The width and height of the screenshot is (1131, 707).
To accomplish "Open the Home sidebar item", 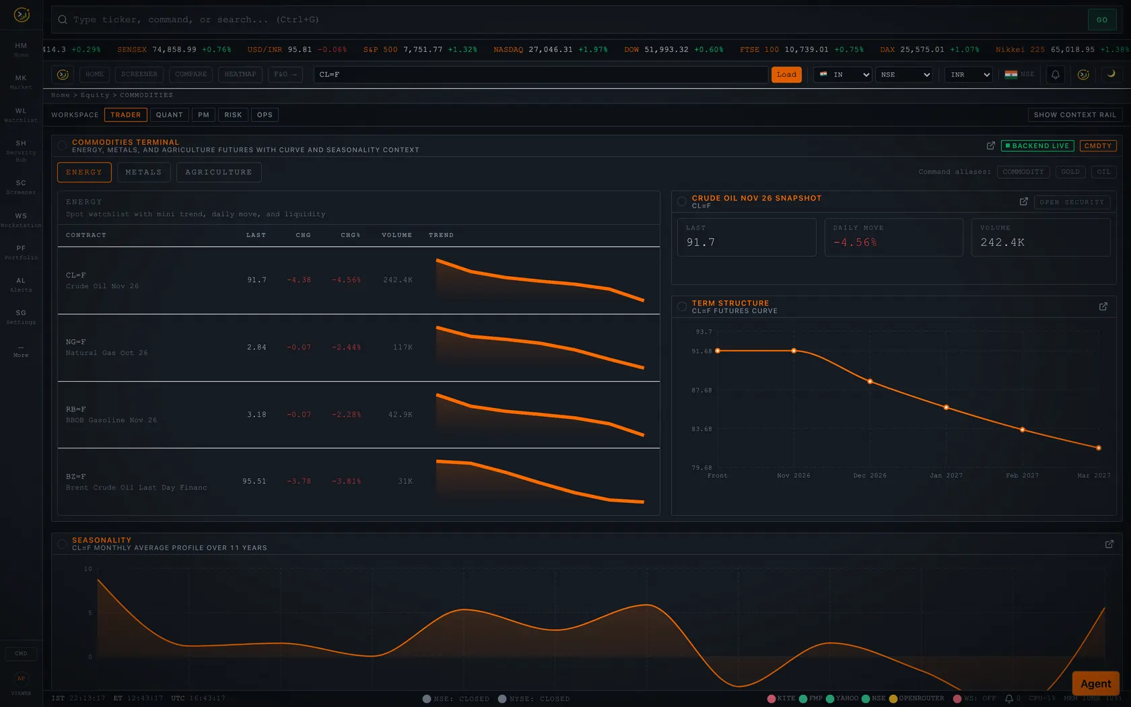I will coord(21,49).
